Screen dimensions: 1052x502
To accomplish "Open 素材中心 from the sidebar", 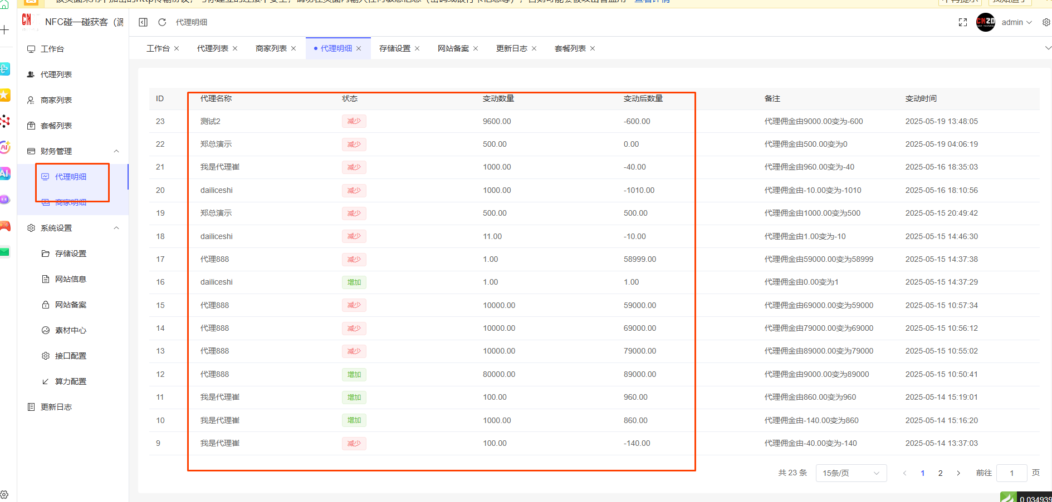I will click(x=71, y=330).
